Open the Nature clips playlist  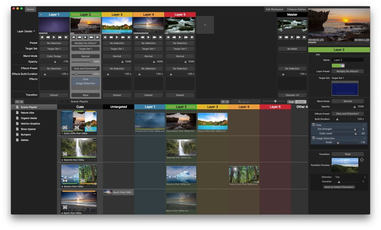[28, 113]
